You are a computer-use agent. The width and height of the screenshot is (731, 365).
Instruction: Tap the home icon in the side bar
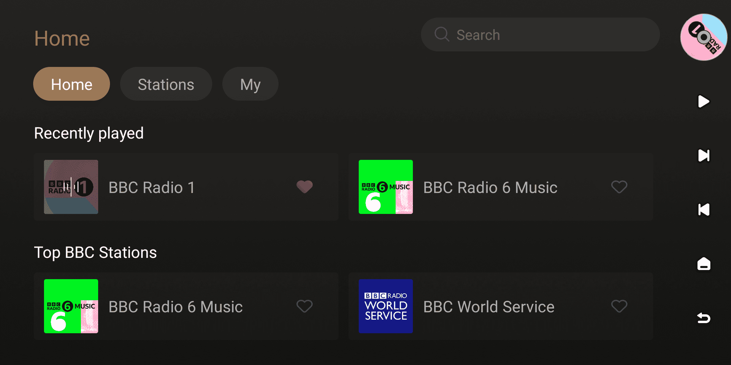[x=704, y=264]
